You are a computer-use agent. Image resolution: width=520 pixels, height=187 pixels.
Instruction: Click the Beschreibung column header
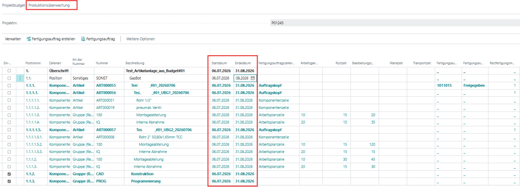point(135,63)
